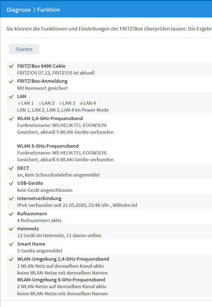Select Funktion in the breadcrumb header

[x=49, y=10]
